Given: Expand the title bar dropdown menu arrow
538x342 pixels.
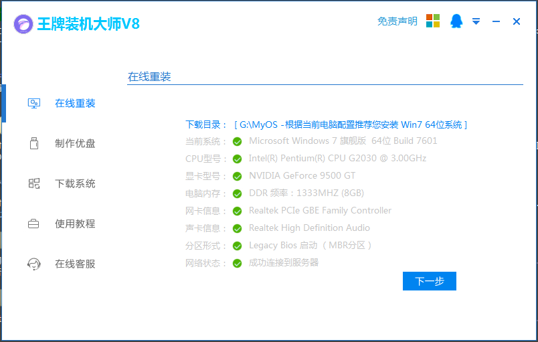Looking at the screenshot, I should [476, 21].
